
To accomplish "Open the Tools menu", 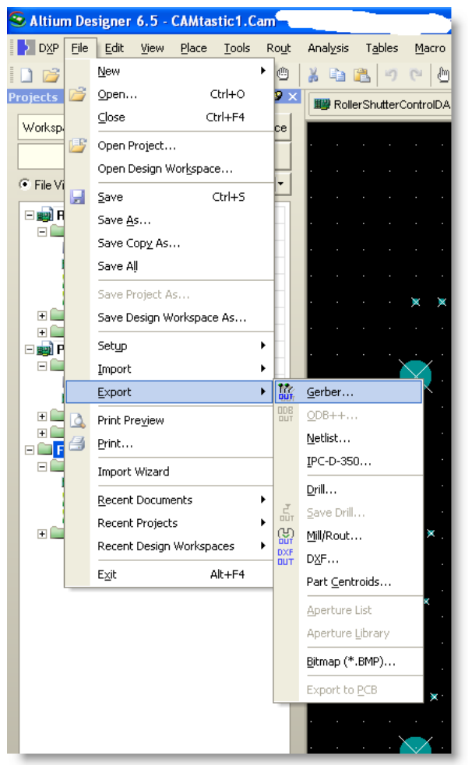I will point(237,47).
